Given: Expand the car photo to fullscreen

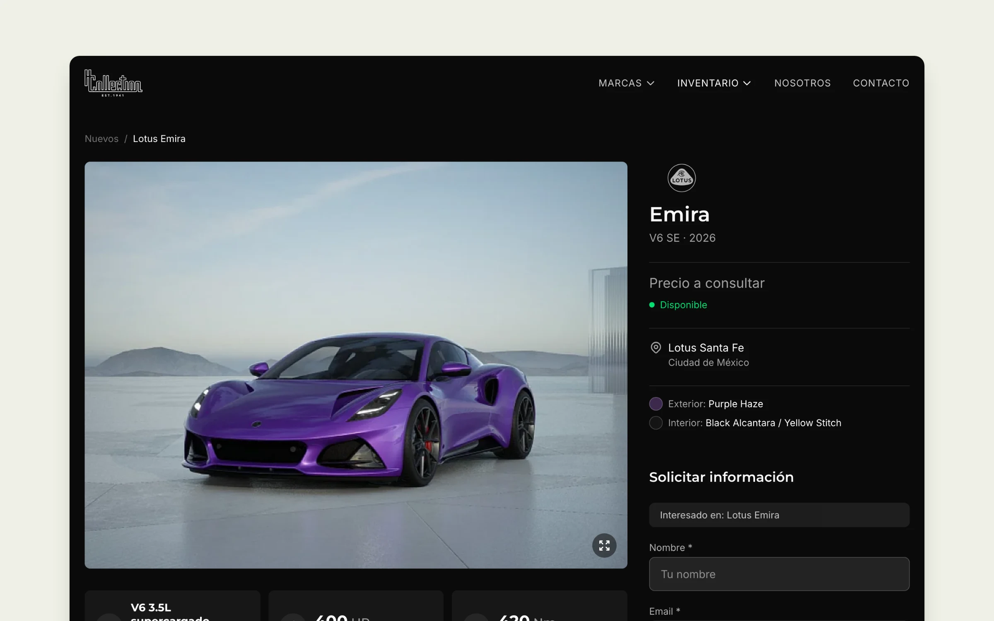Looking at the screenshot, I should (x=604, y=545).
